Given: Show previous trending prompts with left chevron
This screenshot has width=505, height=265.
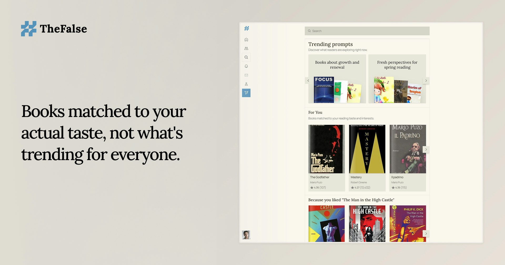Looking at the screenshot, I should point(308,81).
